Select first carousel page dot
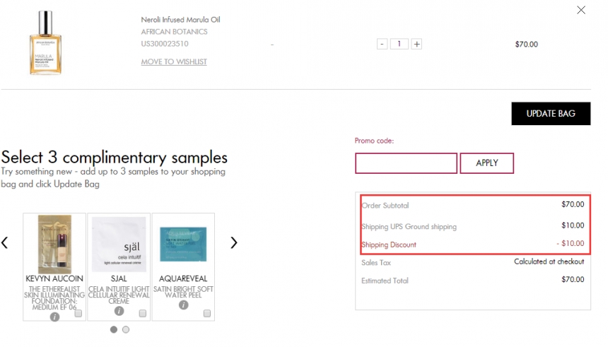 point(114,329)
